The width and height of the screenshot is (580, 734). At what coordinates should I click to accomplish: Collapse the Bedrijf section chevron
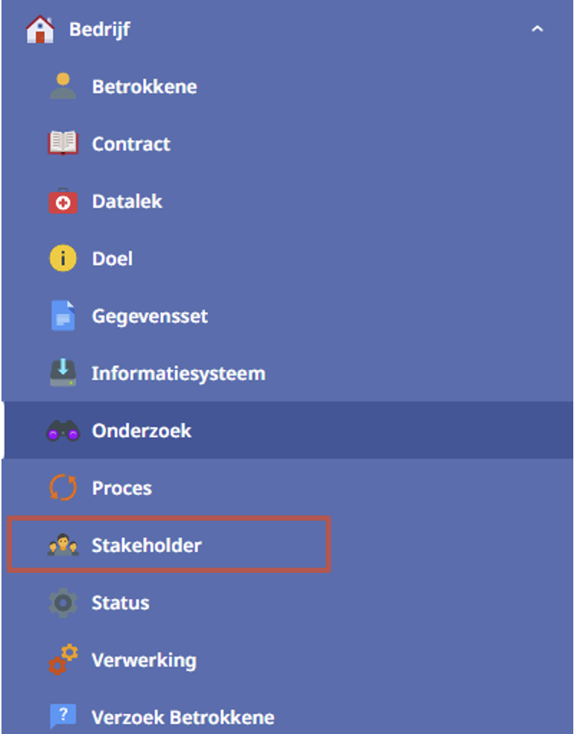(538, 29)
